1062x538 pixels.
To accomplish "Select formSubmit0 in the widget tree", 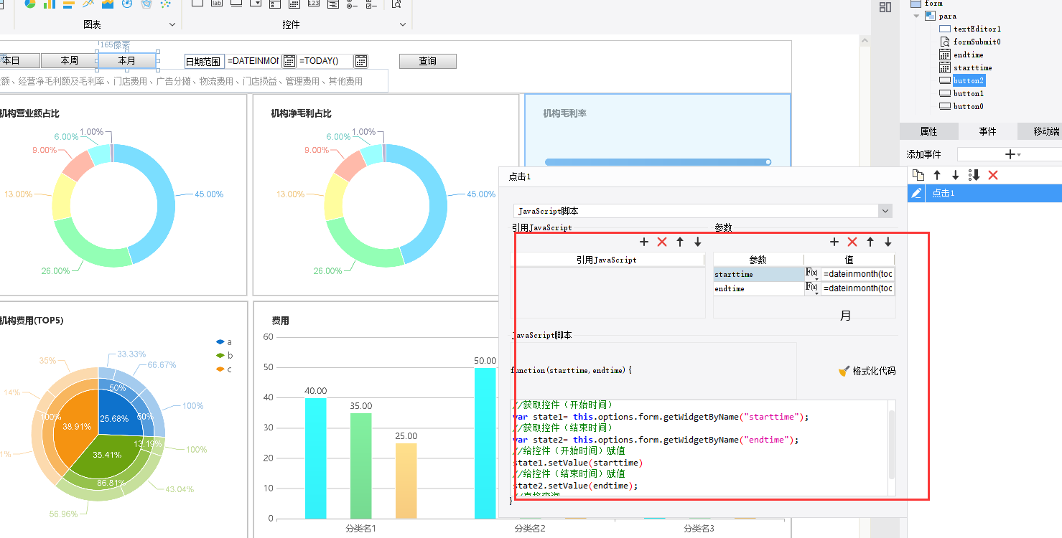I will (977, 42).
